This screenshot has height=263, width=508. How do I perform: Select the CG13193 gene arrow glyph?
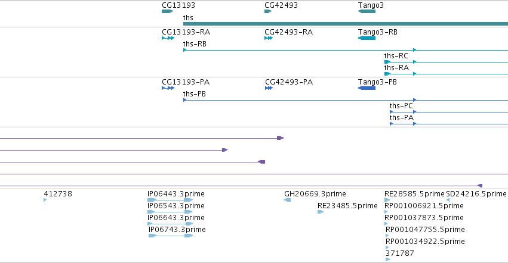click(x=168, y=11)
